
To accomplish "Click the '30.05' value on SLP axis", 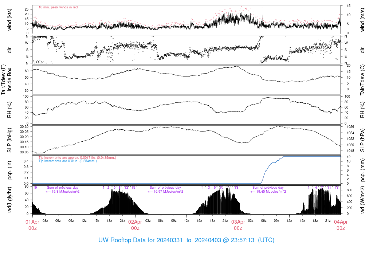I will (24, 152).
